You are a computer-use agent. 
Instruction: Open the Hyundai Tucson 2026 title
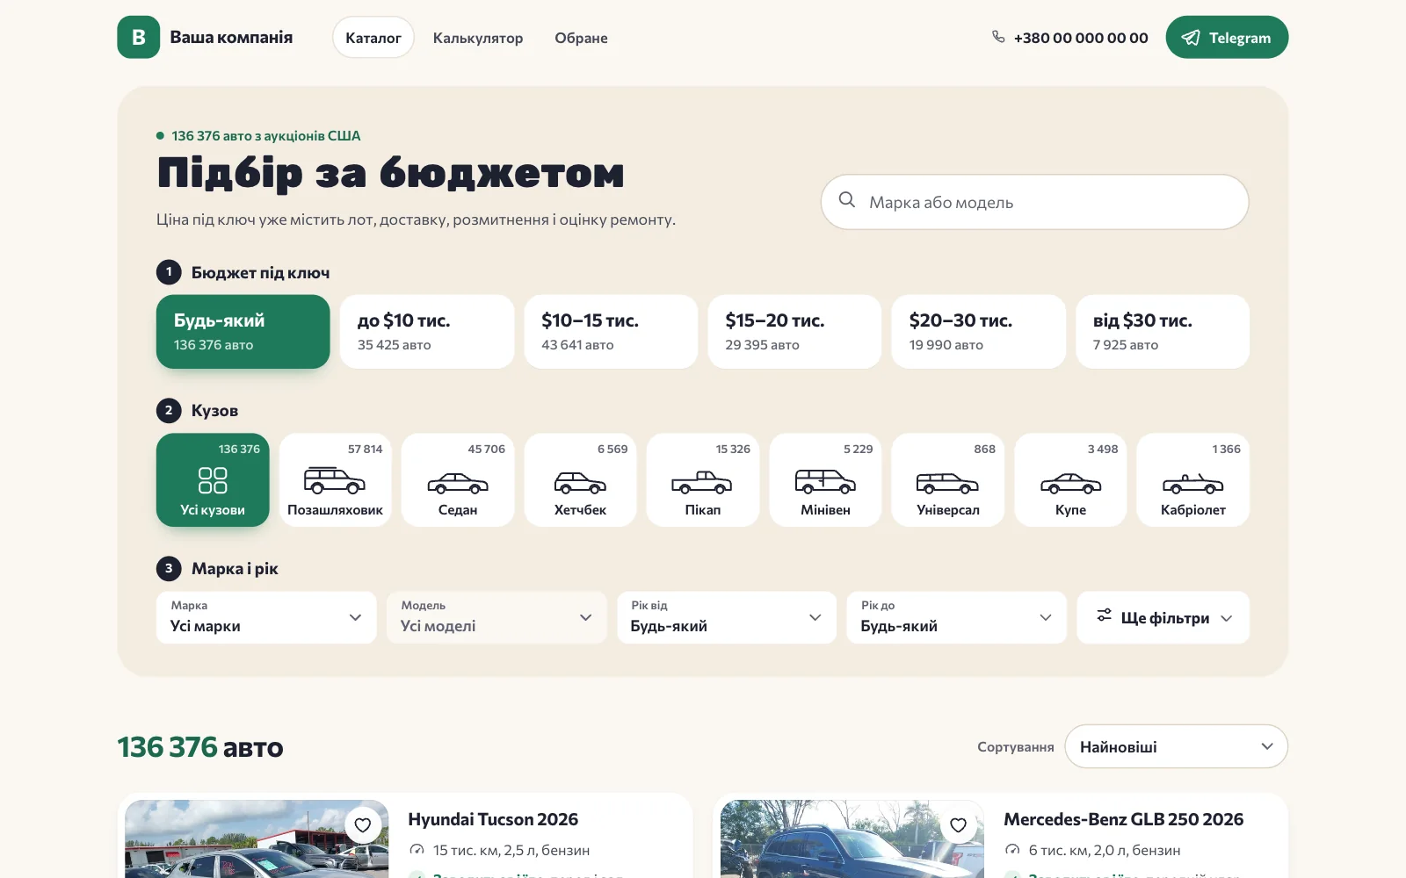[x=493, y=819]
